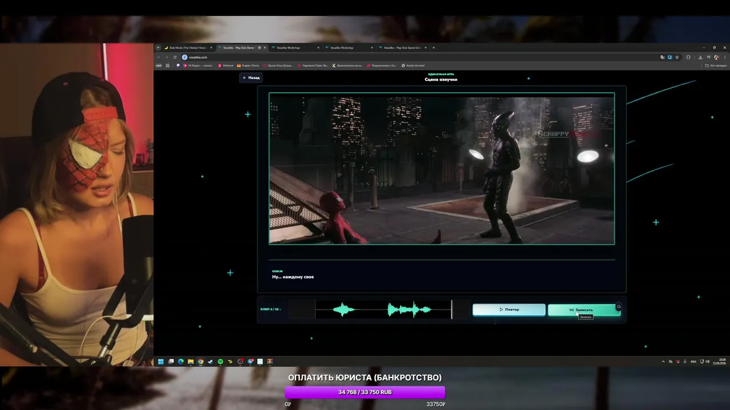Open the Windows Start menu
Image resolution: width=730 pixels, height=410 pixels.
point(161,362)
